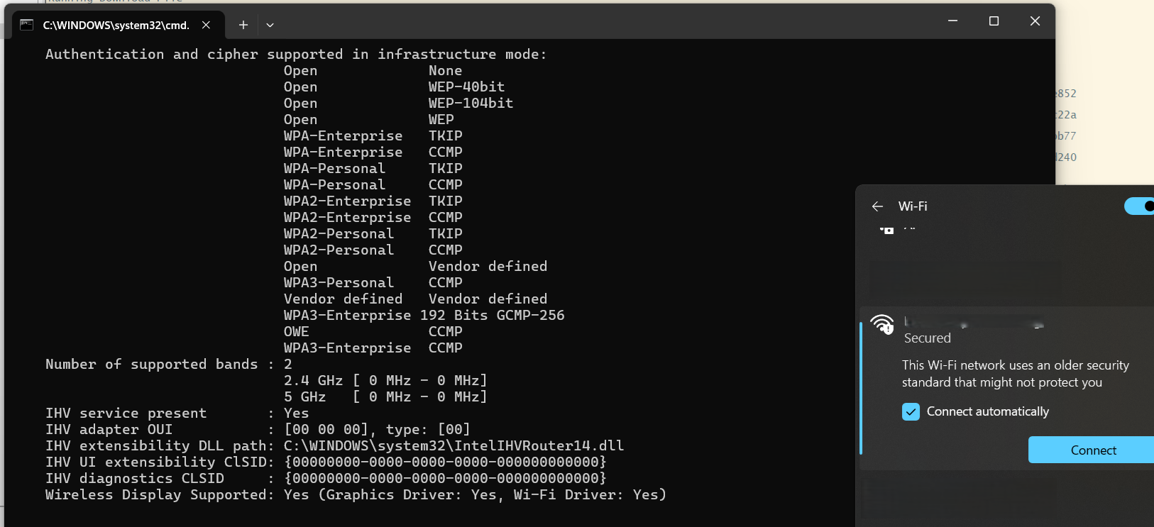Click the IntelIHVRouter14.dll path in terminal output
The image size is (1154, 527).
coord(454,445)
